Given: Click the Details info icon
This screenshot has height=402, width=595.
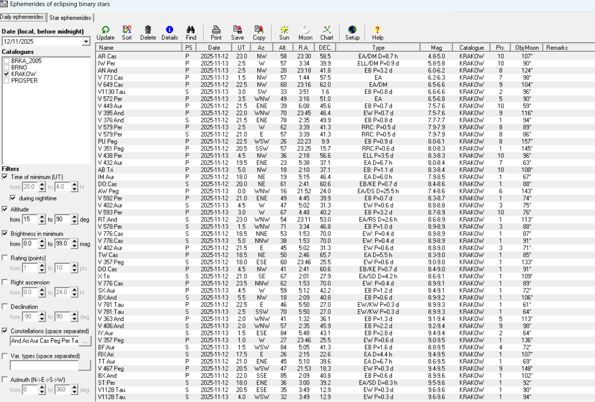Looking at the screenshot, I should pos(169,32).
